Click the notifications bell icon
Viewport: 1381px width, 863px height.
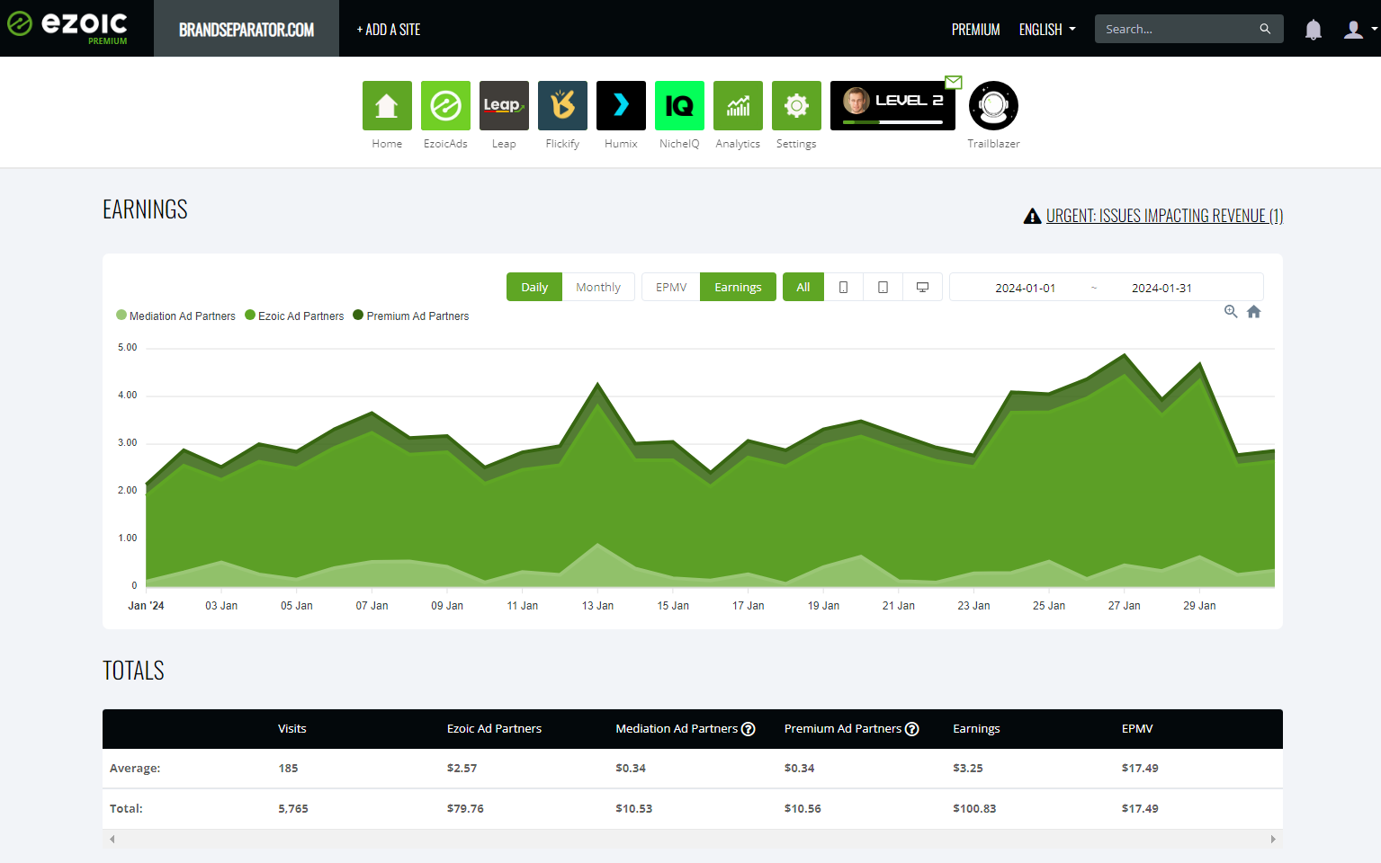point(1314,30)
